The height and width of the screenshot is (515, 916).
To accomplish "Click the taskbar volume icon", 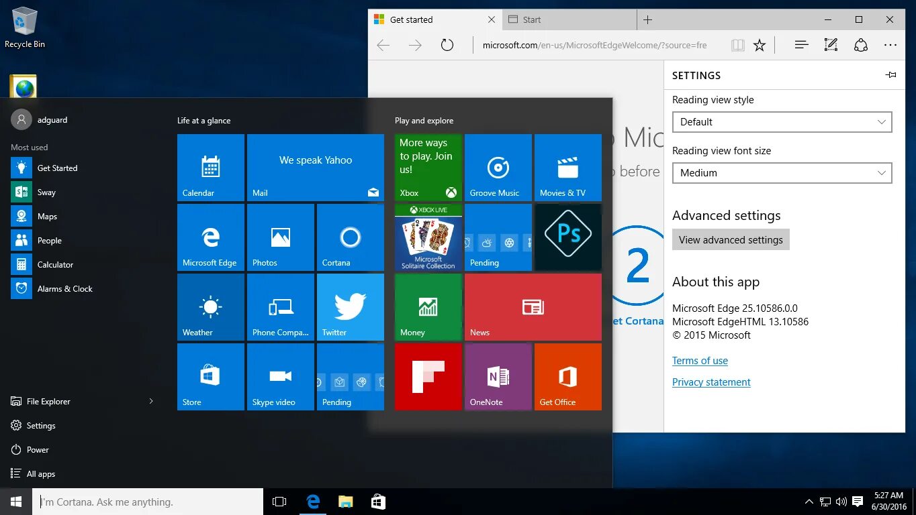I will point(841,502).
